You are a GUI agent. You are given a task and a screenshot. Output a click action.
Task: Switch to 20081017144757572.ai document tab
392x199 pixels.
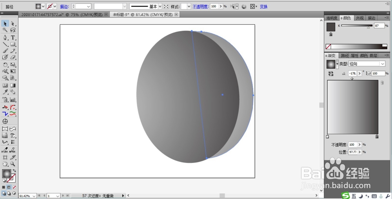tap(62, 15)
